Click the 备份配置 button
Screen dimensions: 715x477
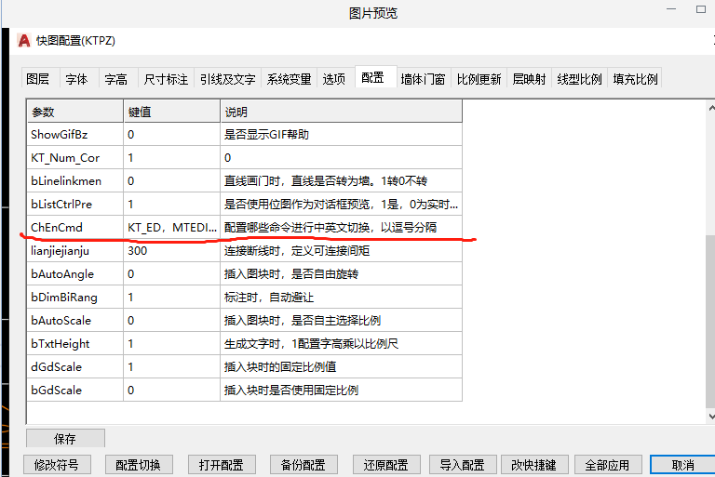pos(303,465)
